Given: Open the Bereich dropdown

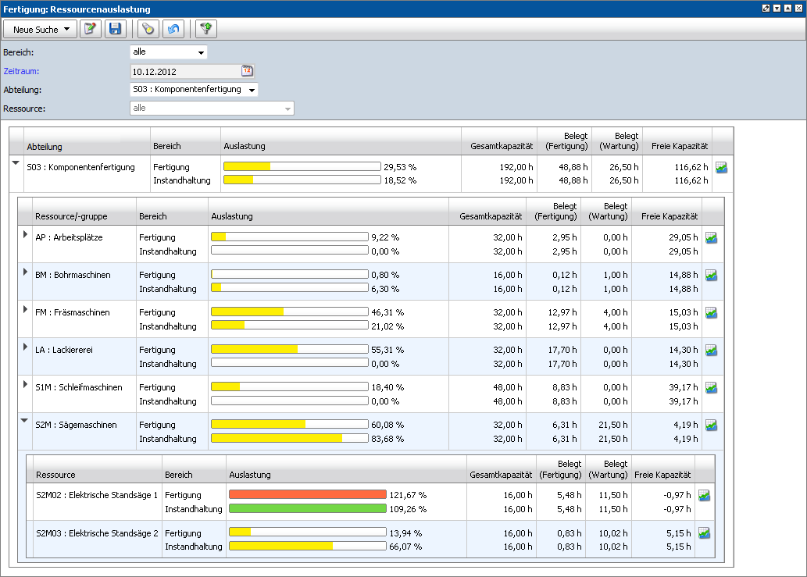Looking at the screenshot, I should click(x=202, y=53).
